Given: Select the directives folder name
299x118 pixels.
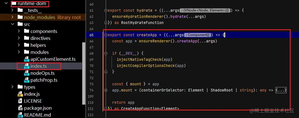Looking at the screenshot, I should (x=40, y=38).
